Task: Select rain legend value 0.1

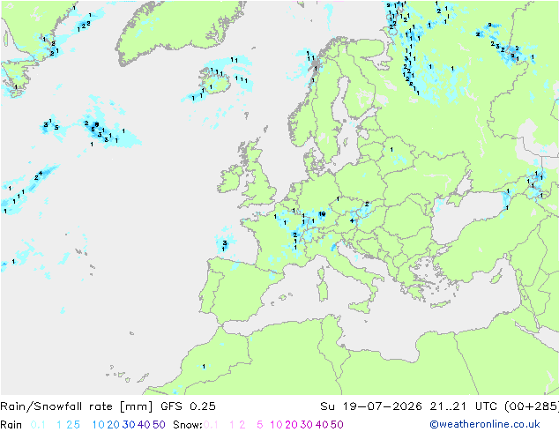Action: click(38, 425)
